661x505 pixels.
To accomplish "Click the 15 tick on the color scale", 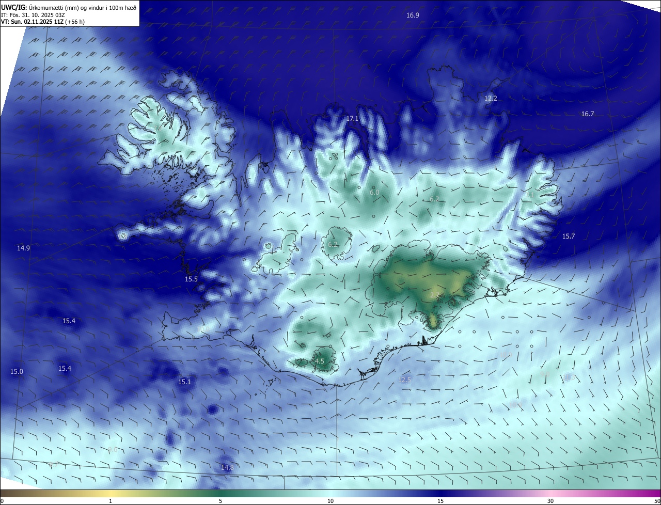I will [440, 501].
